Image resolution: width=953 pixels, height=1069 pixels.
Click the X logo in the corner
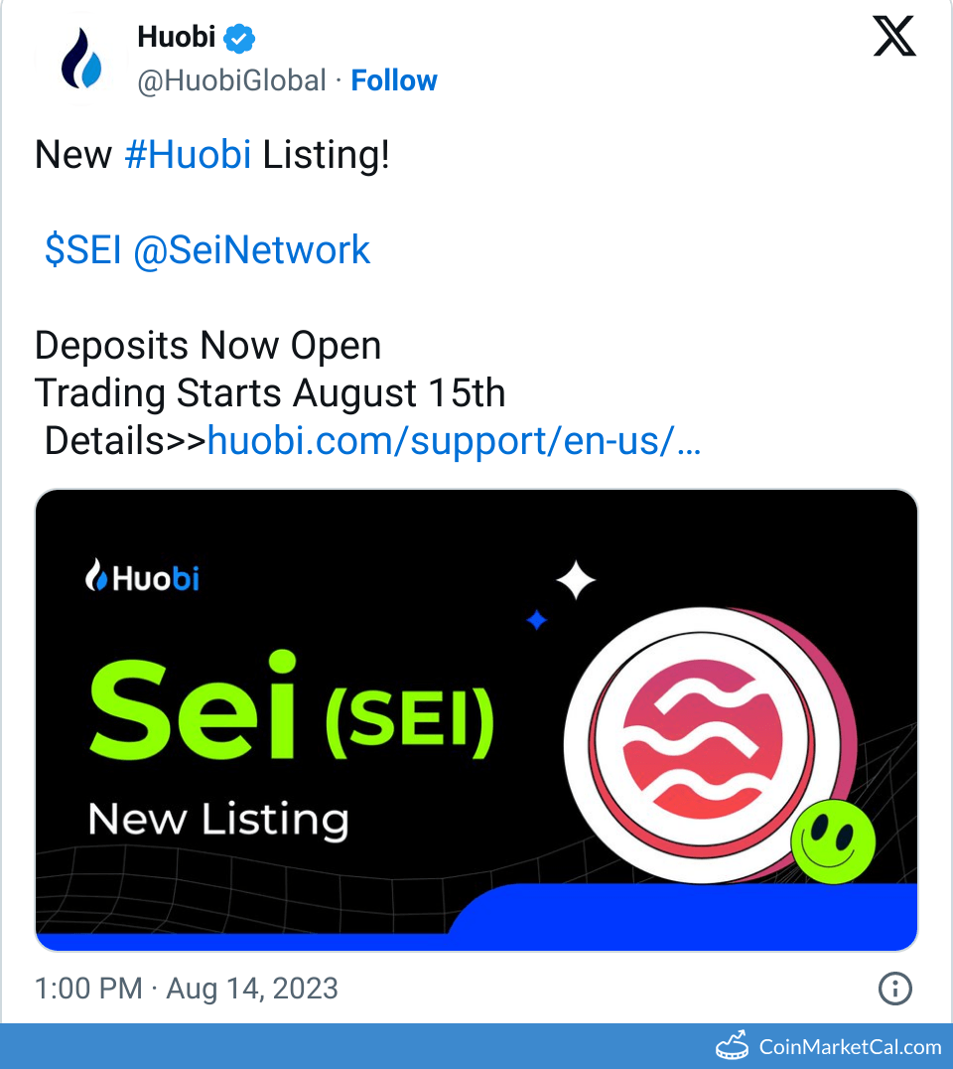pos(893,37)
